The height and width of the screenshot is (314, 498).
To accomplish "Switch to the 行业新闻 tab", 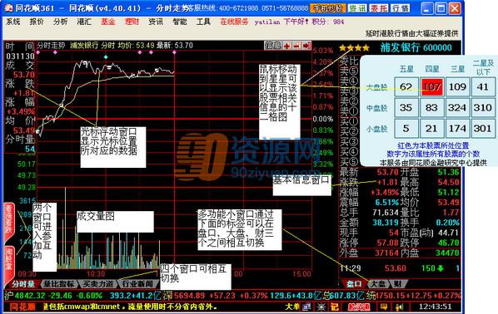I will point(137,284).
